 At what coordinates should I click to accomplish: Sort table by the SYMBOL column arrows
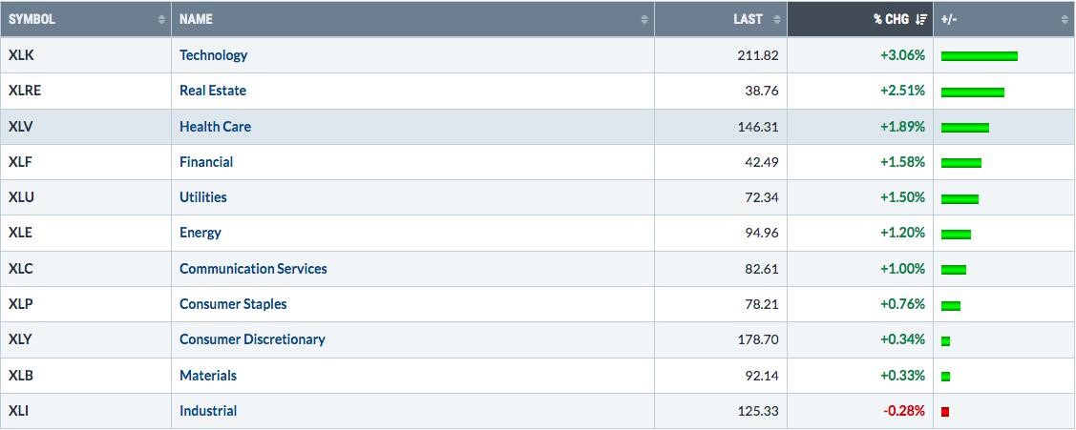point(161,19)
